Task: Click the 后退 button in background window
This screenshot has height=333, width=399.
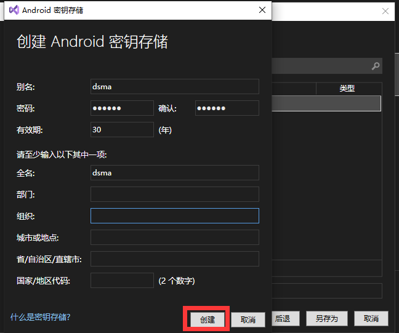Action: click(x=286, y=318)
